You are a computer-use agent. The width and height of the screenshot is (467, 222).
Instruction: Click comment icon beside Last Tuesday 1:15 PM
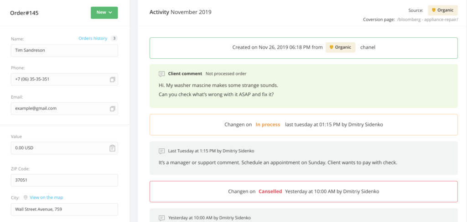[x=162, y=151]
